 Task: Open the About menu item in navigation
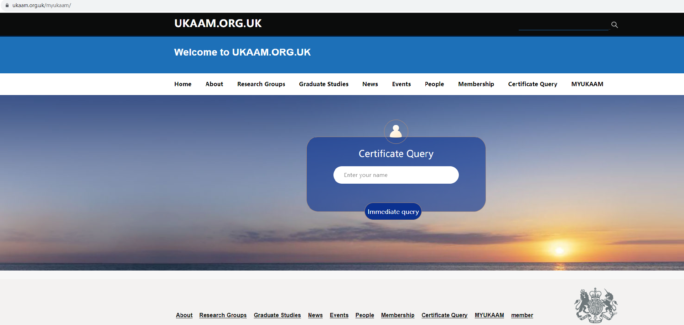tap(214, 84)
